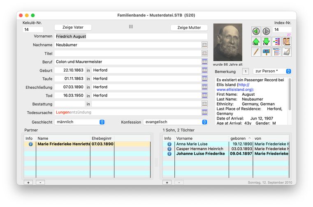The image size is (313, 207).
Task: Click the green up-arrow index number icon
Action: pos(256,41)
